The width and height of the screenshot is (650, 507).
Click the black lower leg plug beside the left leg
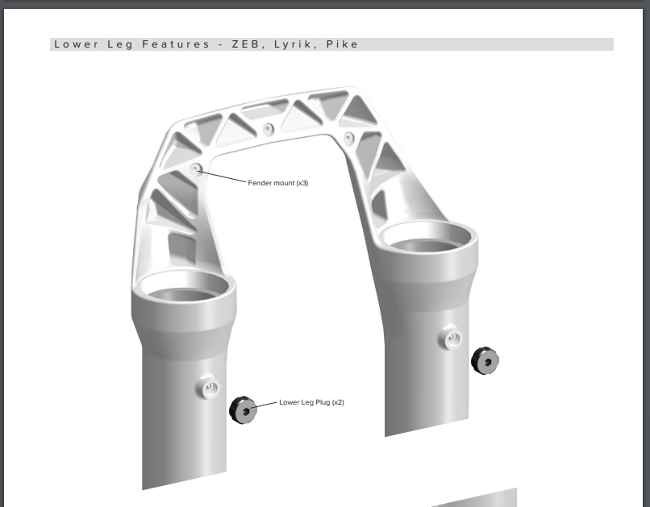[243, 410]
